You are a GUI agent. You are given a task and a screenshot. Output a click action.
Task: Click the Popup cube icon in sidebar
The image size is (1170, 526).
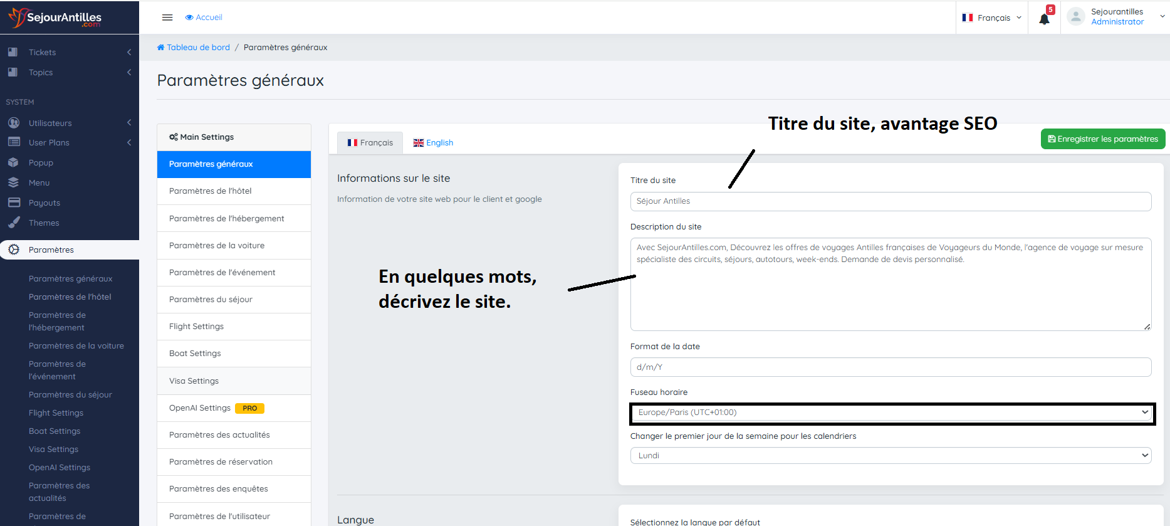coord(13,162)
